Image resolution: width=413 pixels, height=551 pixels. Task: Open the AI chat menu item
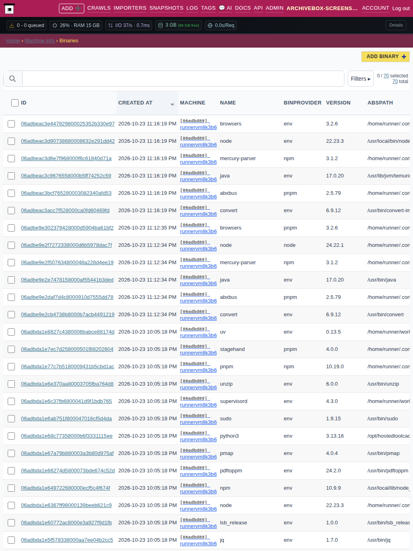coord(225,8)
